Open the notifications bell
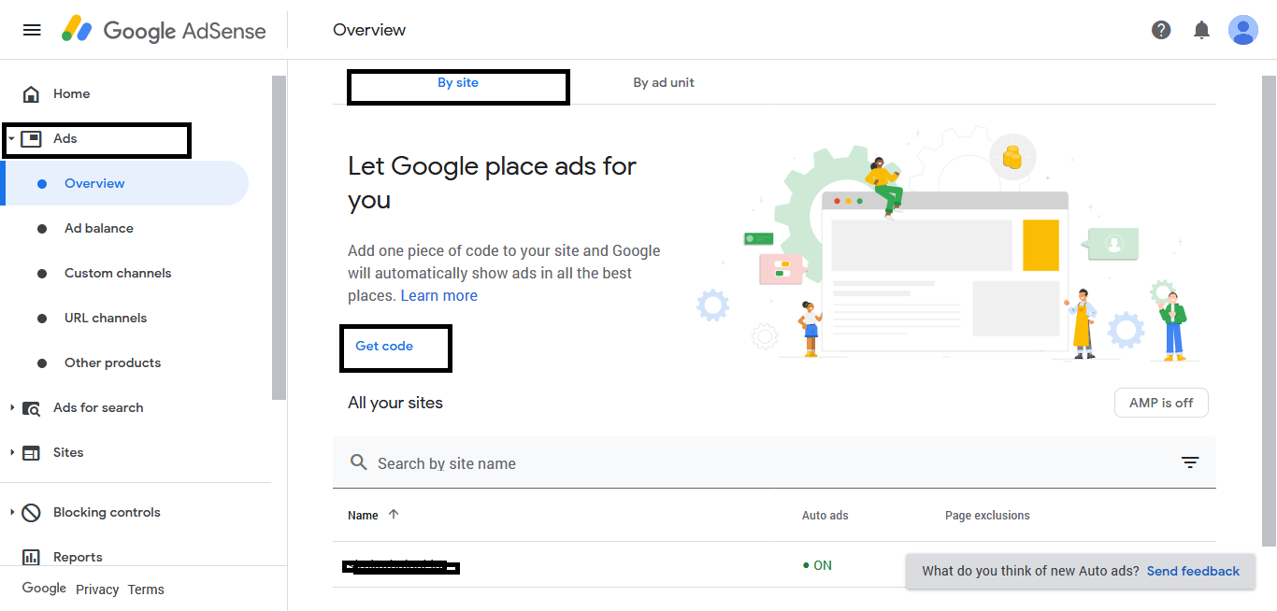This screenshot has width=1277, height=611. [1202, 30]
